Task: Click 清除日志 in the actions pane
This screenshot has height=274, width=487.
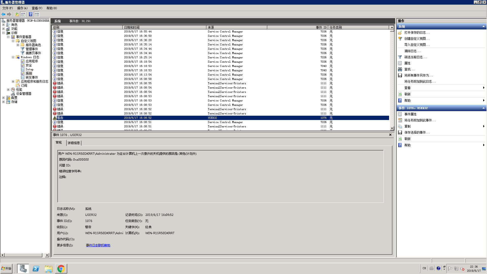Action: (x=411, y=51)
